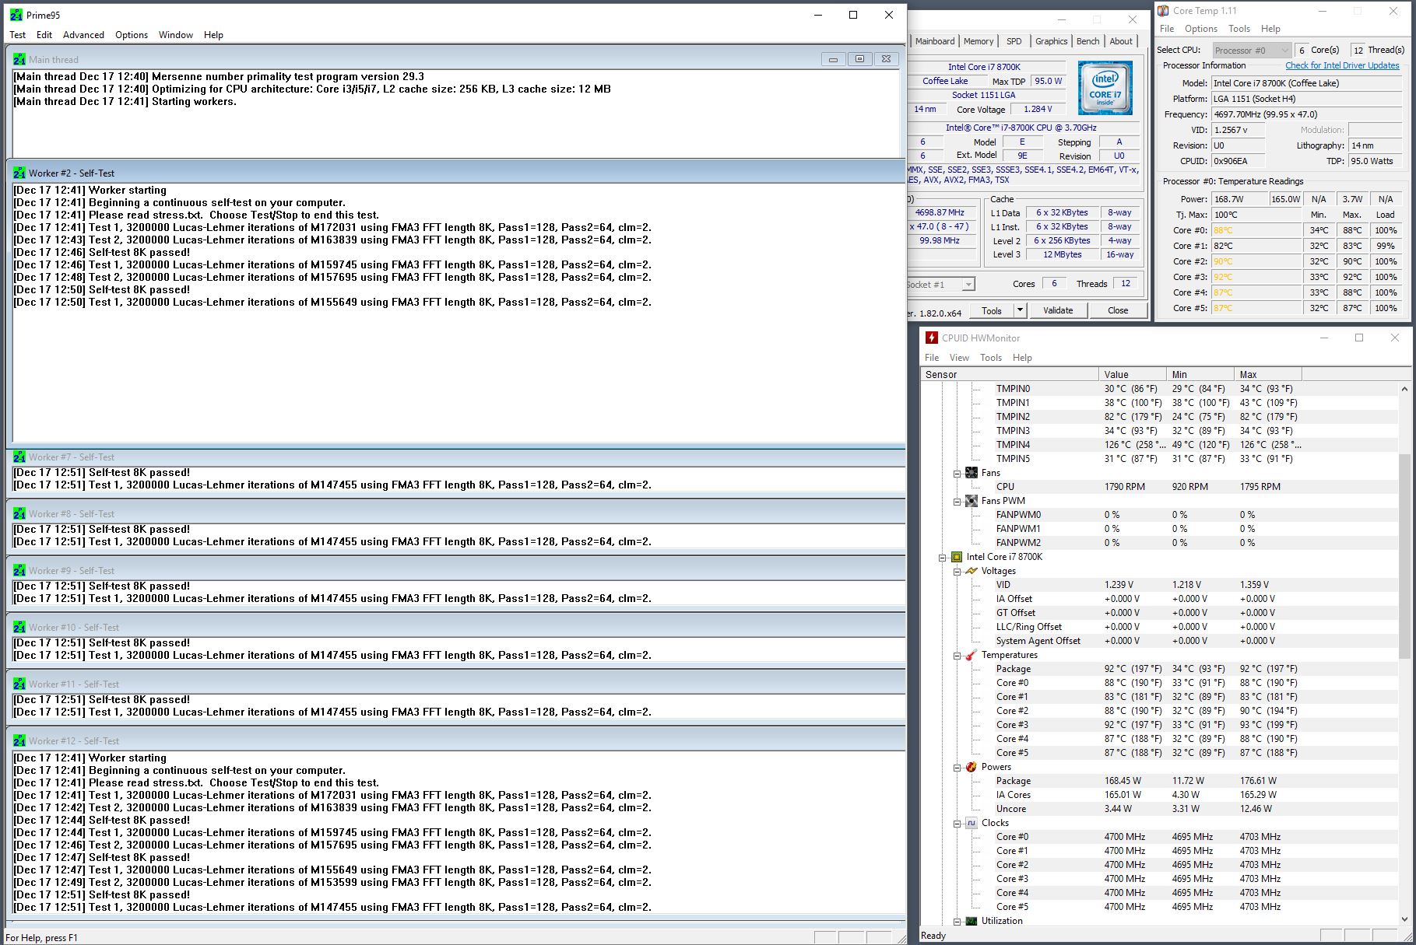Click the HWMonitor scrollbar up arrow
Image resolution: width=1416 pixels, height=945 pixels.
coord(1404,388)
